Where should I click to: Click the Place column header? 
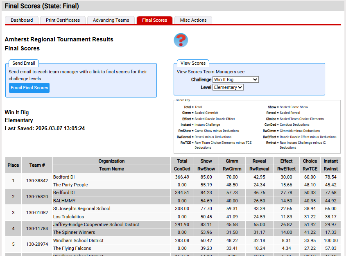[x=13, y=165]
